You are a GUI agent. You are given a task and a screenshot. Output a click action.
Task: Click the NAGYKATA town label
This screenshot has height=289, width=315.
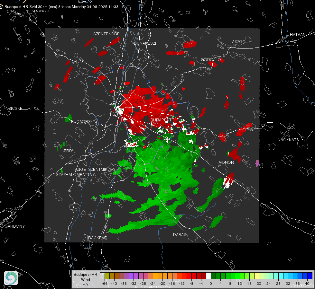[x=288, y=140]
